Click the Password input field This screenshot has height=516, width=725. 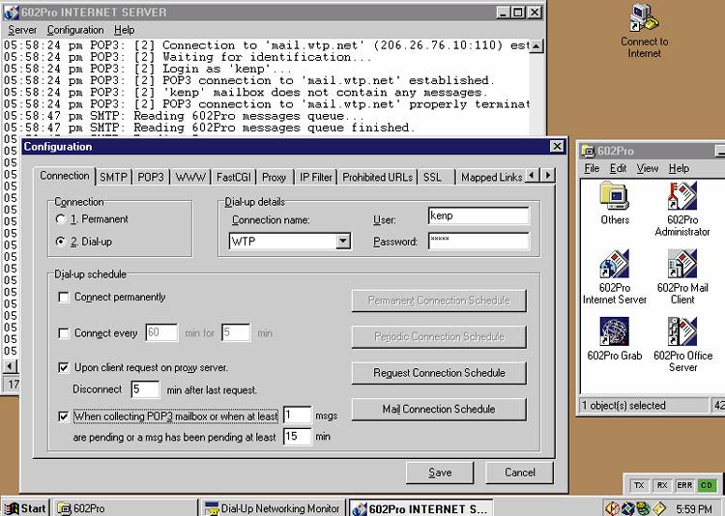(x=478, y=241)
